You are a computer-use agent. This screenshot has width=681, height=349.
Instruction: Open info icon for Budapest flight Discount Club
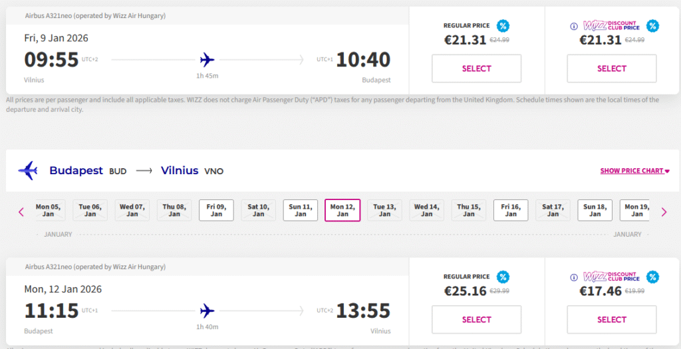click(574, 278)
